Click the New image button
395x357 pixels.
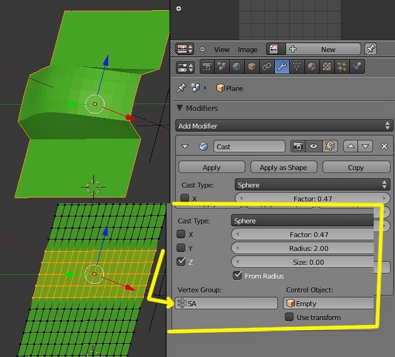pos(328,49)
